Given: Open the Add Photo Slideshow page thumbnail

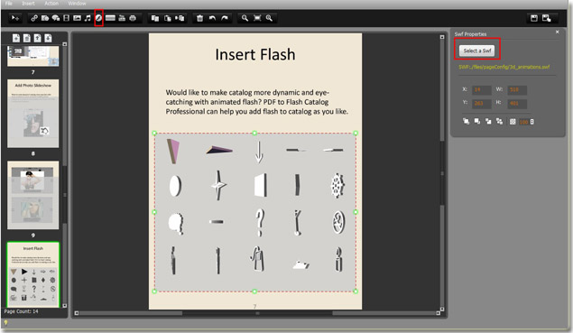Looking at the screenshot, I should click(32, 114).
